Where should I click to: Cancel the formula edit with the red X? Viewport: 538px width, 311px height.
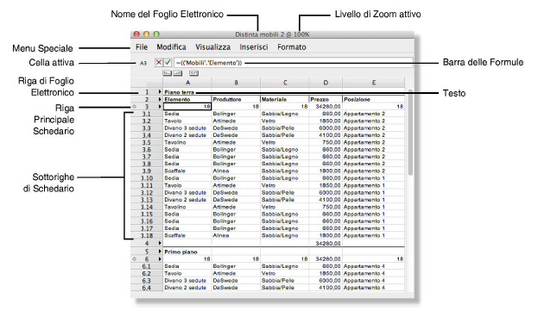pyautogui.click(x=159, y=63)
